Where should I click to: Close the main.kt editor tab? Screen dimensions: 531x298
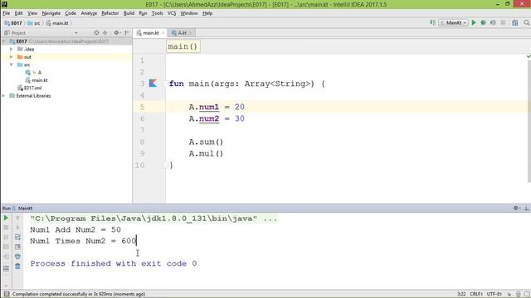coord(163,33)
